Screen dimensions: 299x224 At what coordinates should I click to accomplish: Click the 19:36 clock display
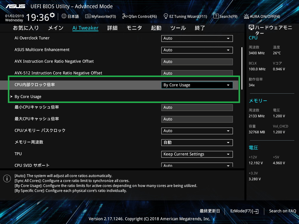(38, 17)
